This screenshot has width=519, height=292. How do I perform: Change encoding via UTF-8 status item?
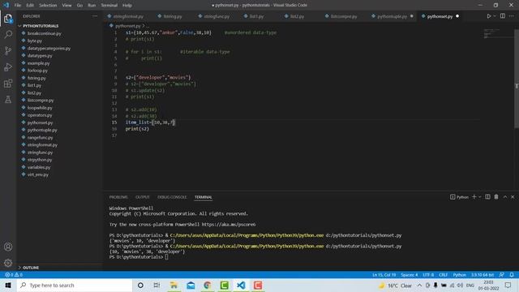click(x=428, y=275)
